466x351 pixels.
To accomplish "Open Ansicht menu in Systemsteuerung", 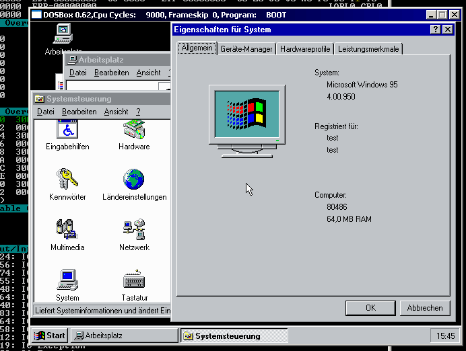I will click(x=116, y=112).
